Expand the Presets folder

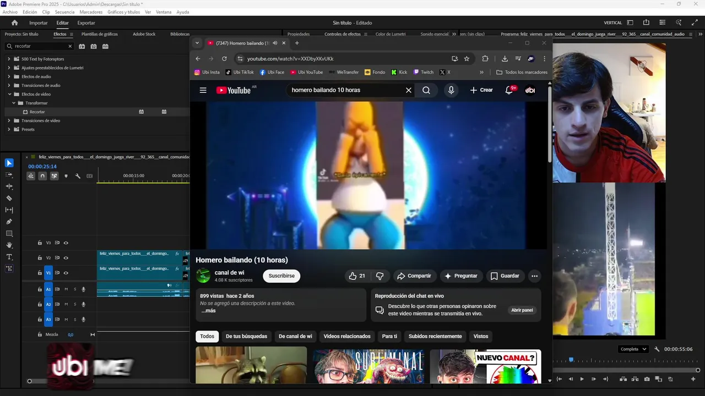(9, 129)
